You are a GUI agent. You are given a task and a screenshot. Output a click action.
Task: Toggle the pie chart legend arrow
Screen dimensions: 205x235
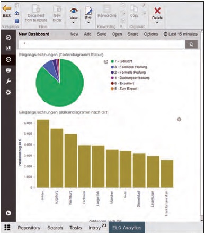[106, 61]
